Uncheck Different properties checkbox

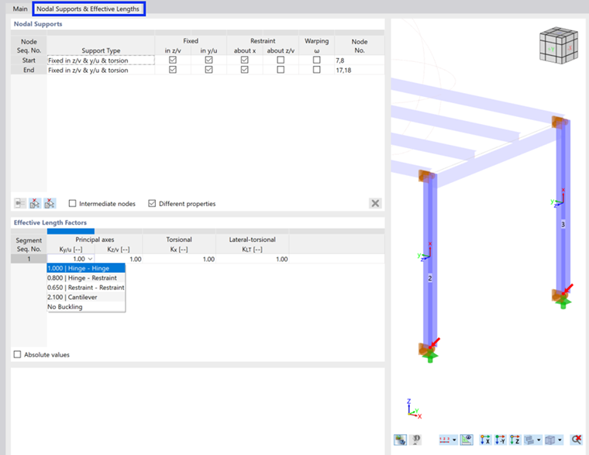click(152, 203)
